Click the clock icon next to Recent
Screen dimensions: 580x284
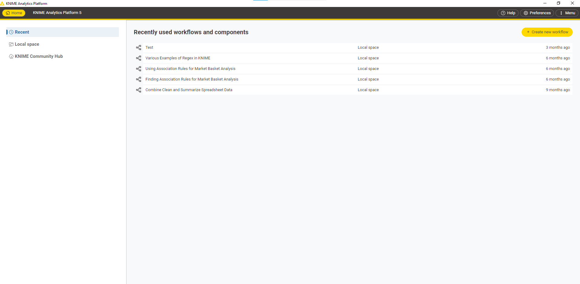11,32
